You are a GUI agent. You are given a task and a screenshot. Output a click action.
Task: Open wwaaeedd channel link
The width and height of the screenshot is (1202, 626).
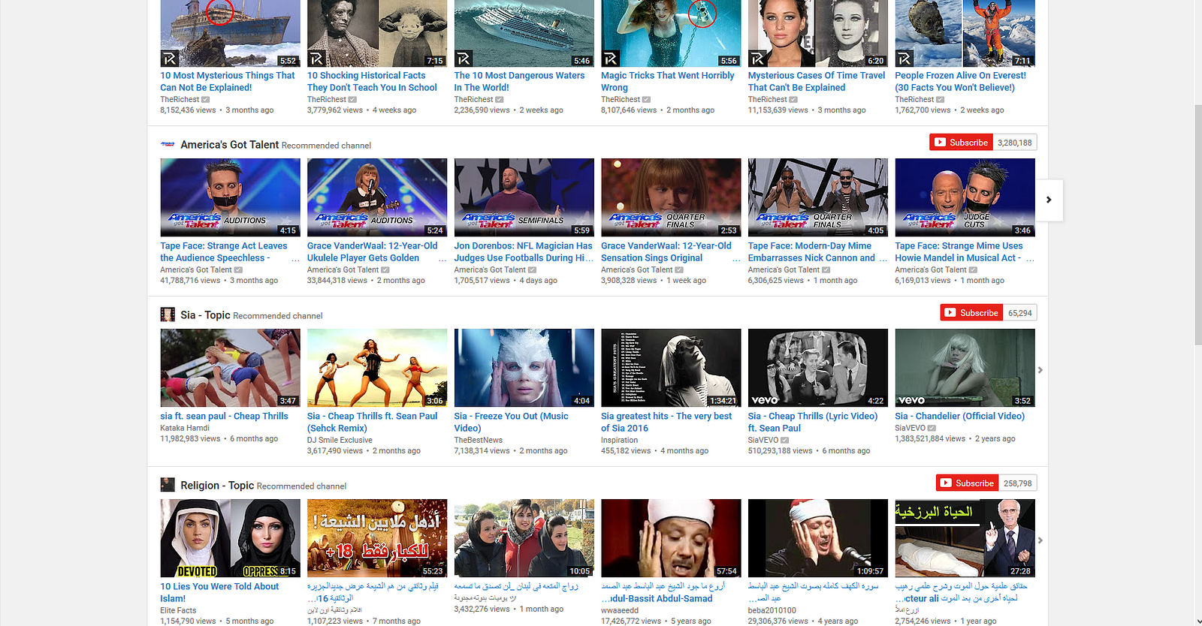620,610
